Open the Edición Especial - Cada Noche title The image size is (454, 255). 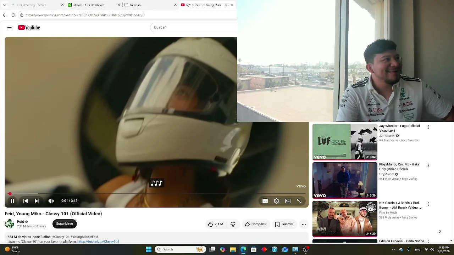pyautogui.click(x=402, y=241)
